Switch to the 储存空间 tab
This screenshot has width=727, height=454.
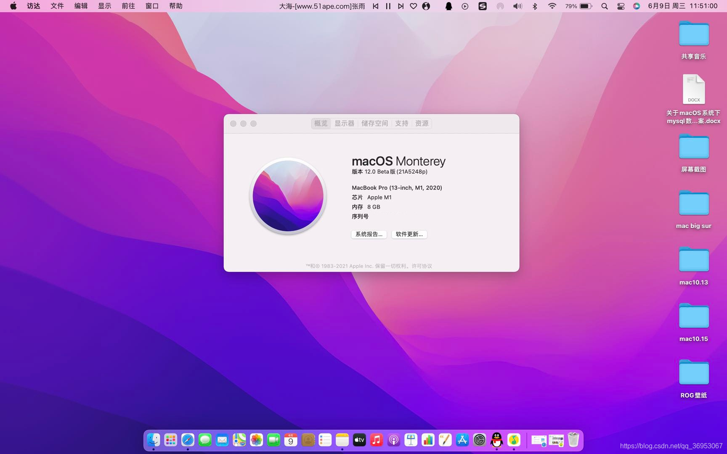coord(374,123)
